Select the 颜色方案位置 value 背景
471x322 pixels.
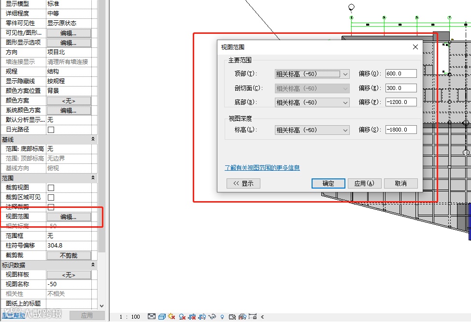69,91
